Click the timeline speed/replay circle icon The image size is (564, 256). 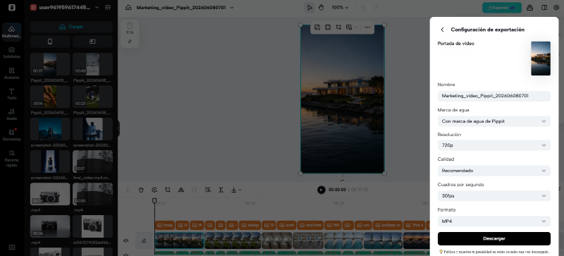click(x=154, y=190)
